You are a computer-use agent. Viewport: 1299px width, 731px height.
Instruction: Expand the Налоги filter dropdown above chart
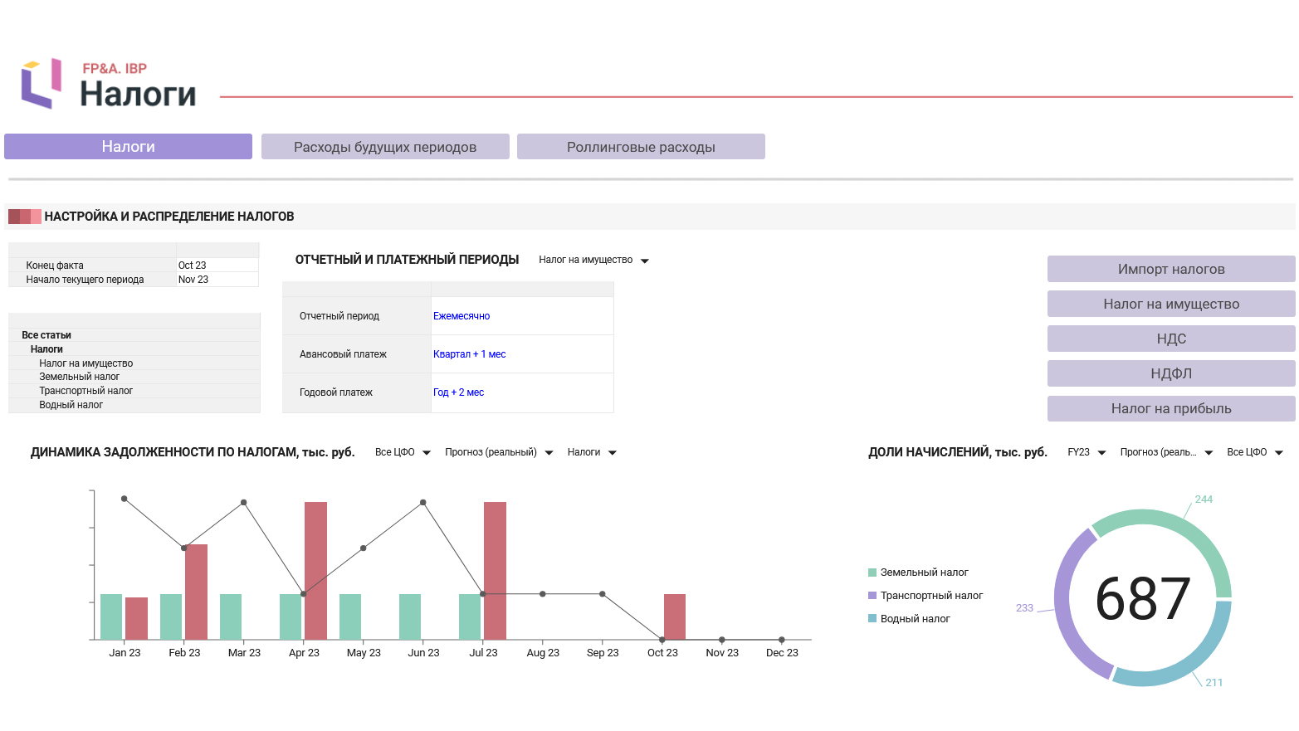point(592,453)
